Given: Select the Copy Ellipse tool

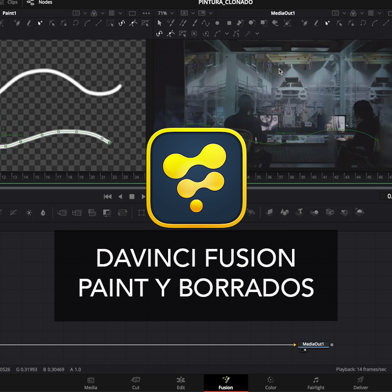Looking at the screenshot, I should pos(252,23).
